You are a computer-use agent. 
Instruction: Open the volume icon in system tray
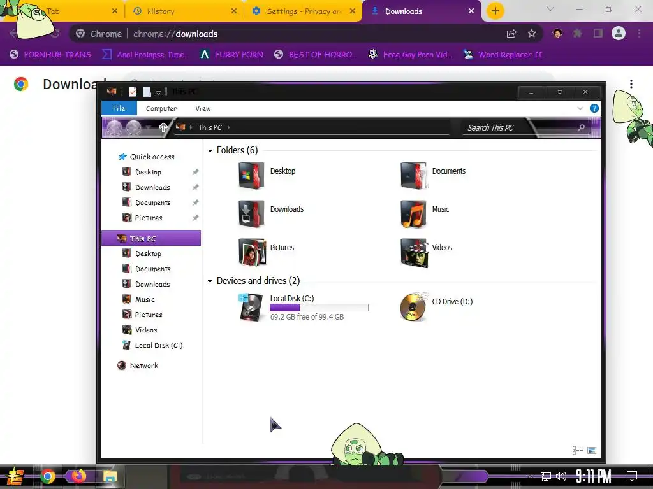click(x=561, y=476)
